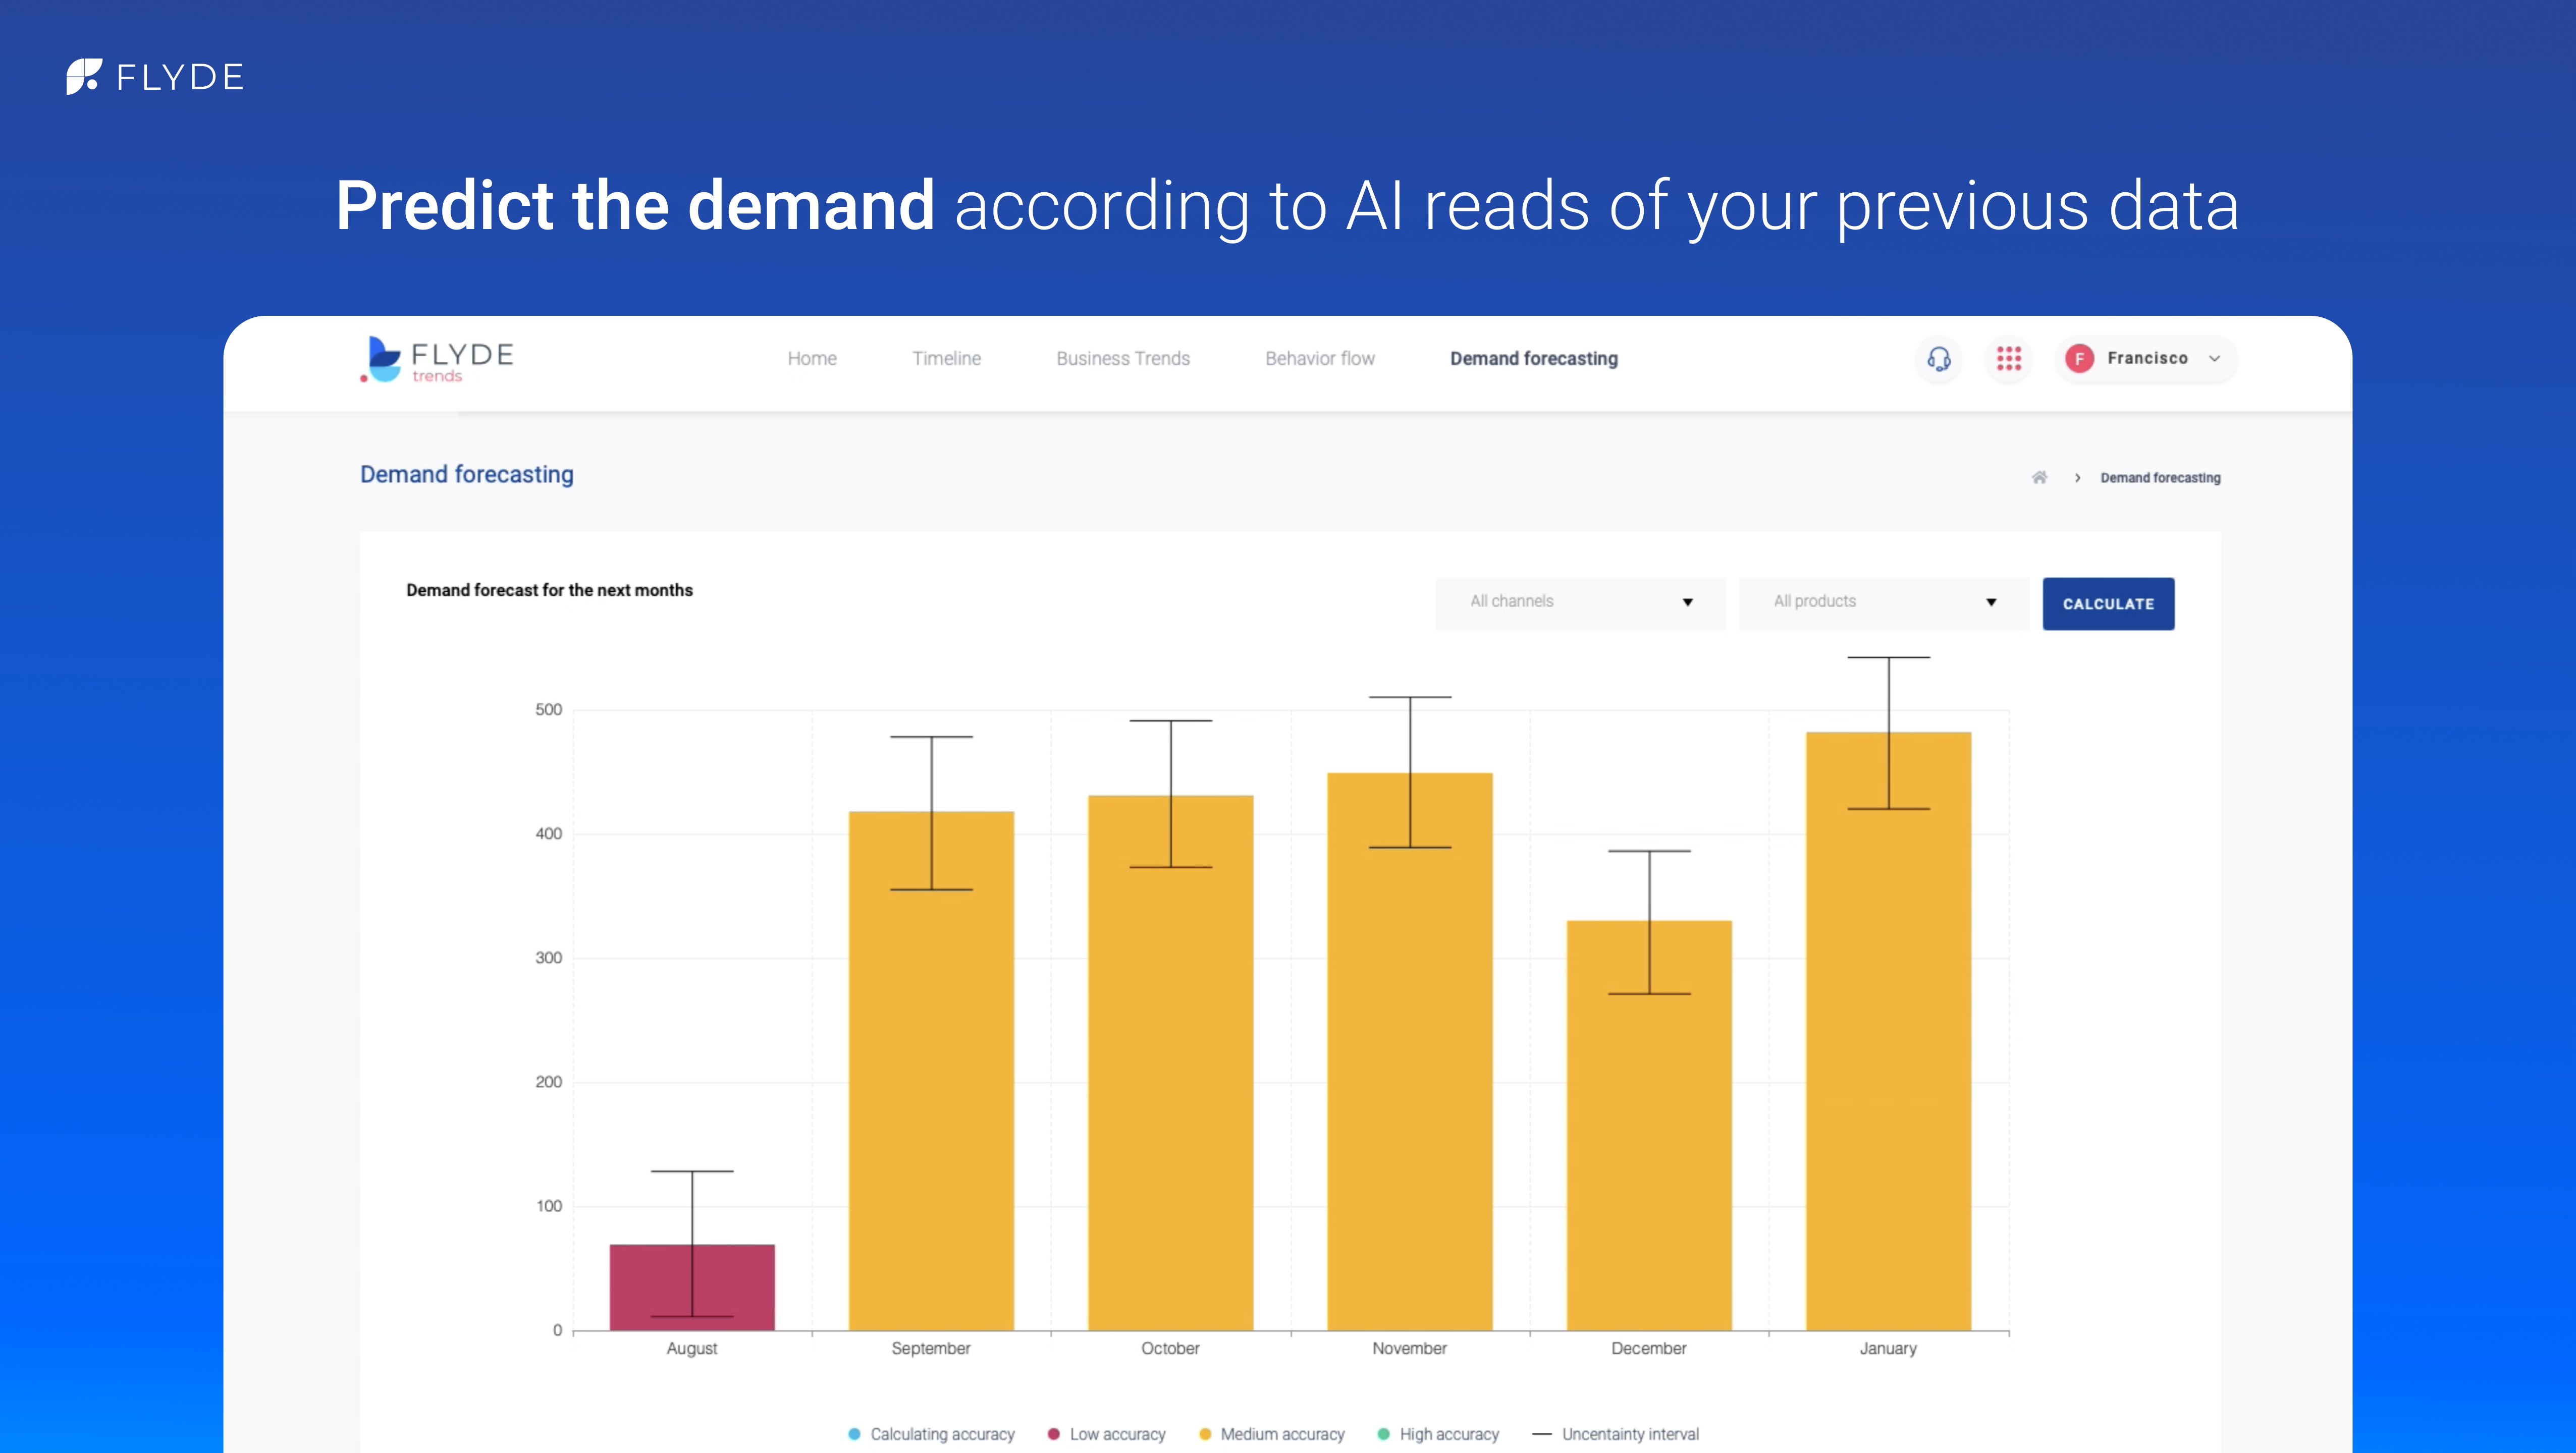Toggle Low accuracy legend item
The width and height of the screenshot is (2576, 1453).
point(1107,1434)
